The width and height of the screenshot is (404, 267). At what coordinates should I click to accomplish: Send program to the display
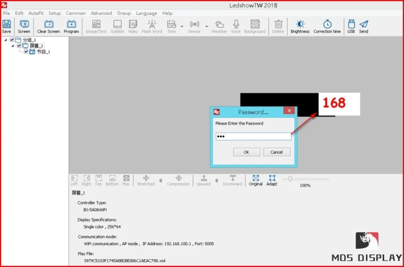tap(364, 27)
